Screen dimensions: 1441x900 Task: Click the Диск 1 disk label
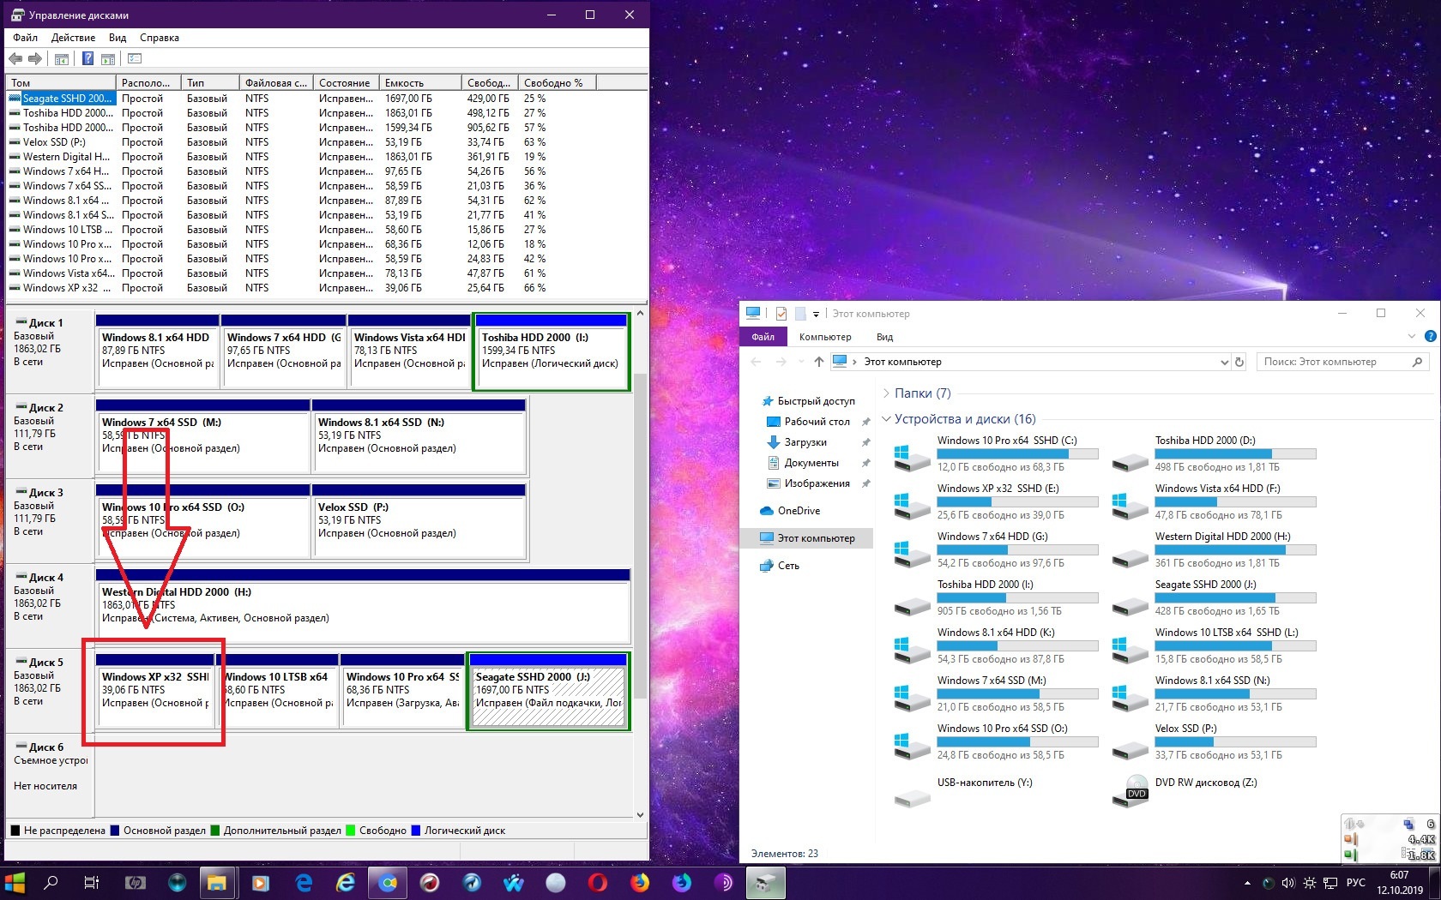pos(46,323)
